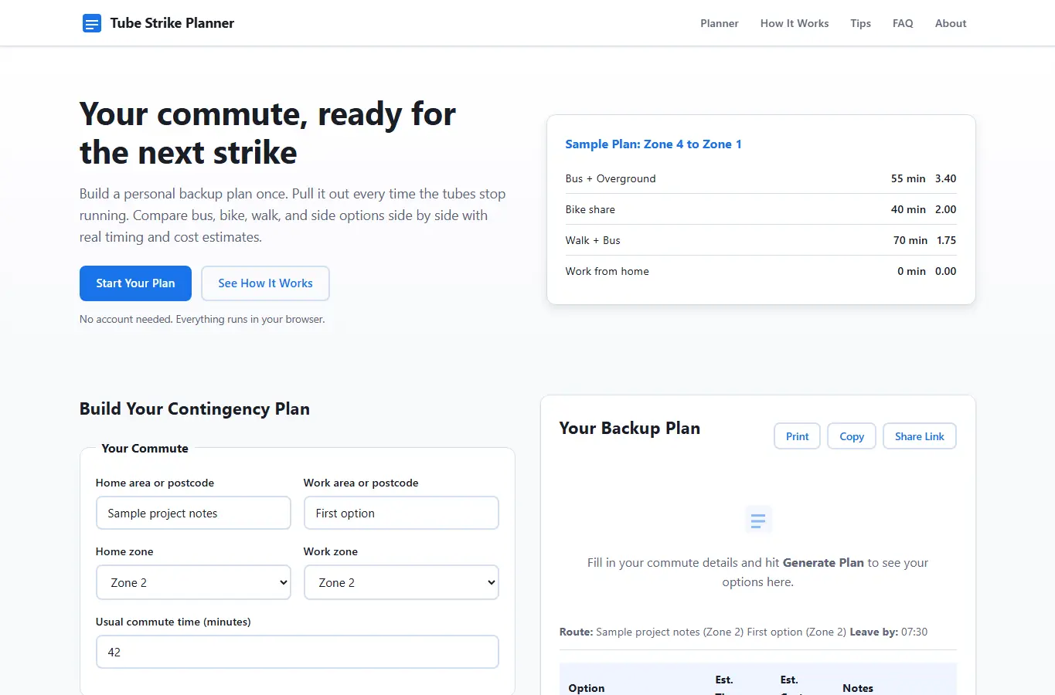Click the Leave by 07:30 text

(x=888, y=632)
